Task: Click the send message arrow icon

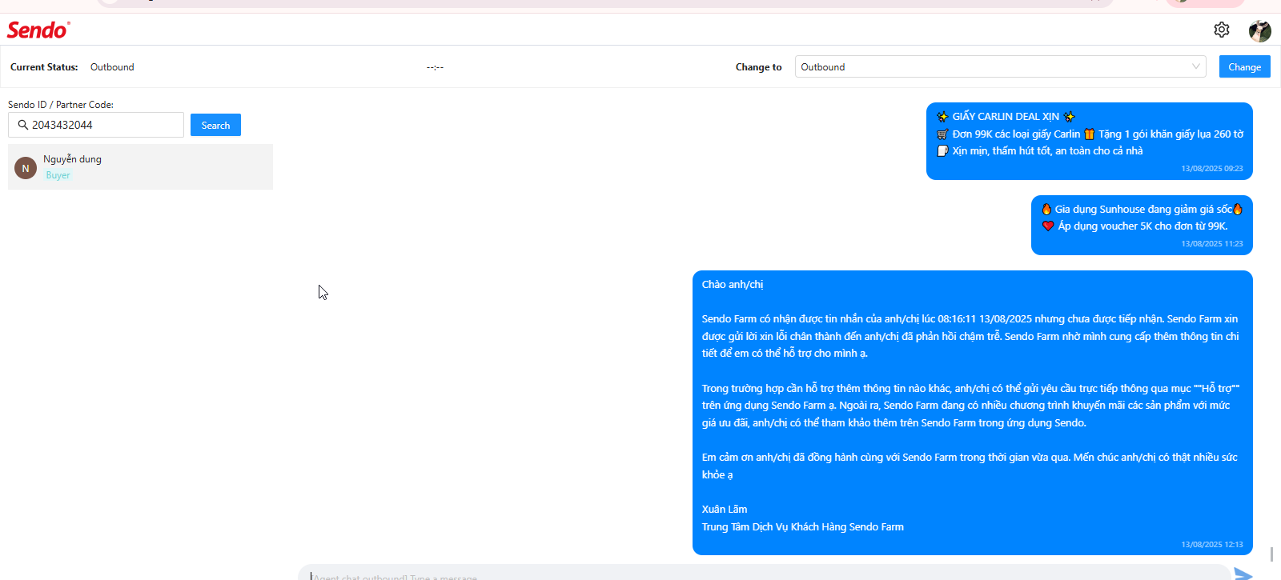Action: [x=1243, y=574]
